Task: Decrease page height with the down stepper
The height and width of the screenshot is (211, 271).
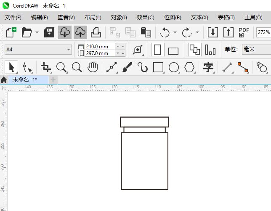Action: 118,53
